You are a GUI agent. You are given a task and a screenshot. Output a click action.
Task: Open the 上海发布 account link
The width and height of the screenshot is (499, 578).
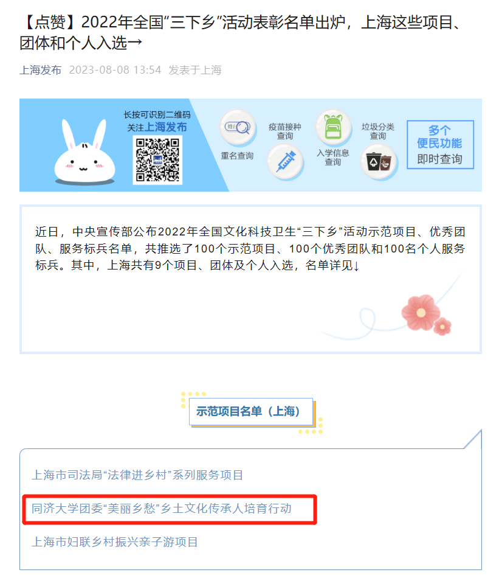41,70
